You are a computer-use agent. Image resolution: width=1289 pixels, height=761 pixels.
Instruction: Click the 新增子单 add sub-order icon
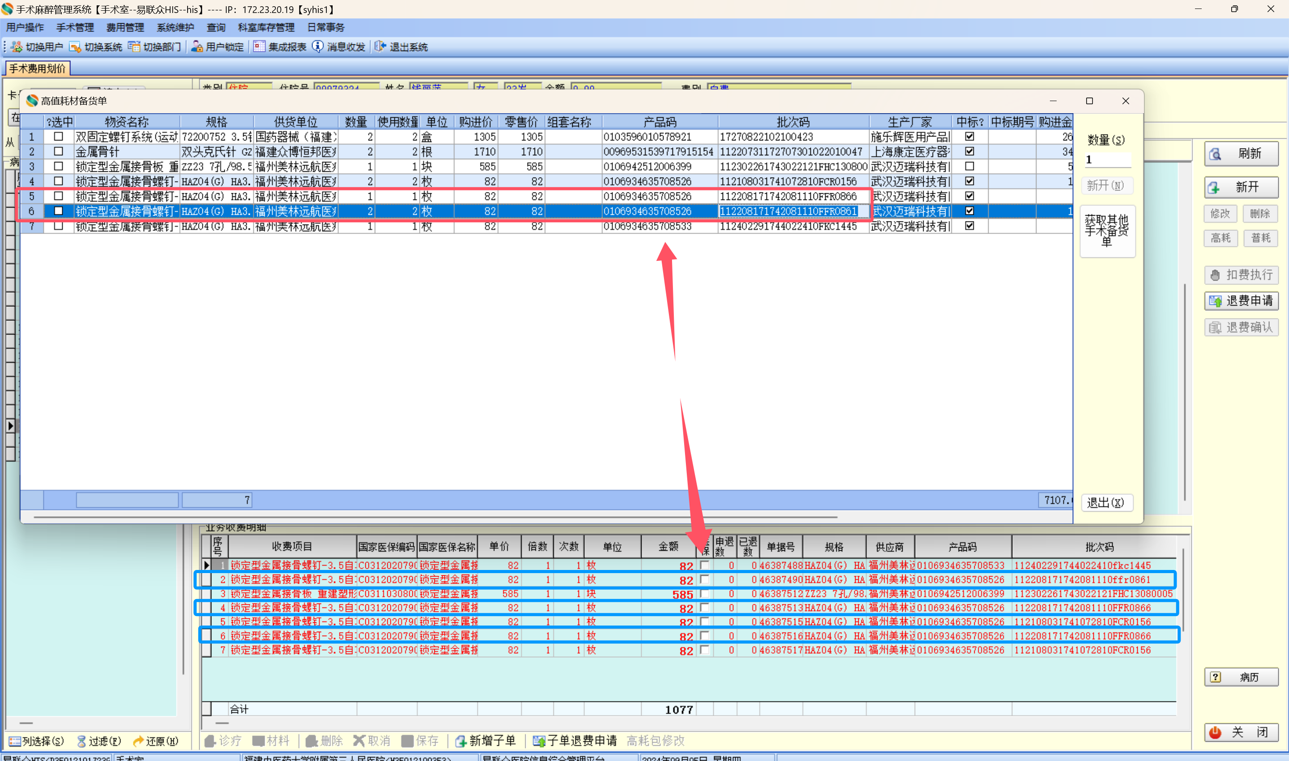[x=461, y=740]
